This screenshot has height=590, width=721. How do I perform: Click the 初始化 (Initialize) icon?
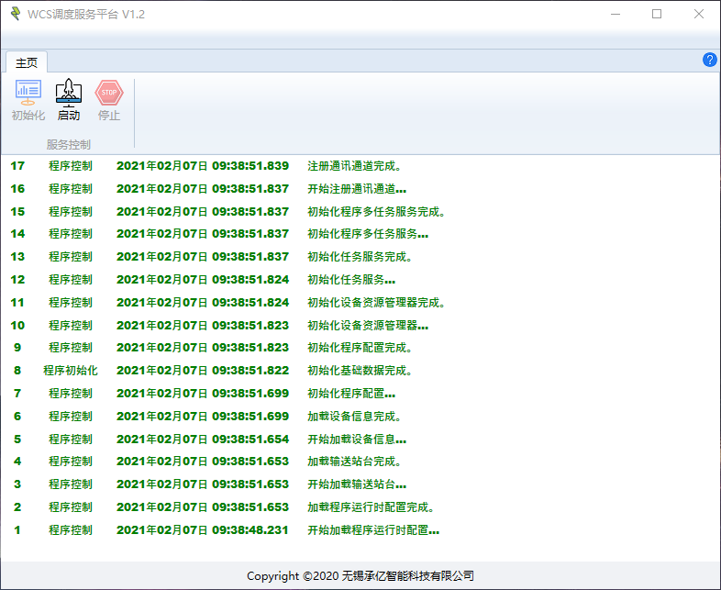[x=28, y=100]
